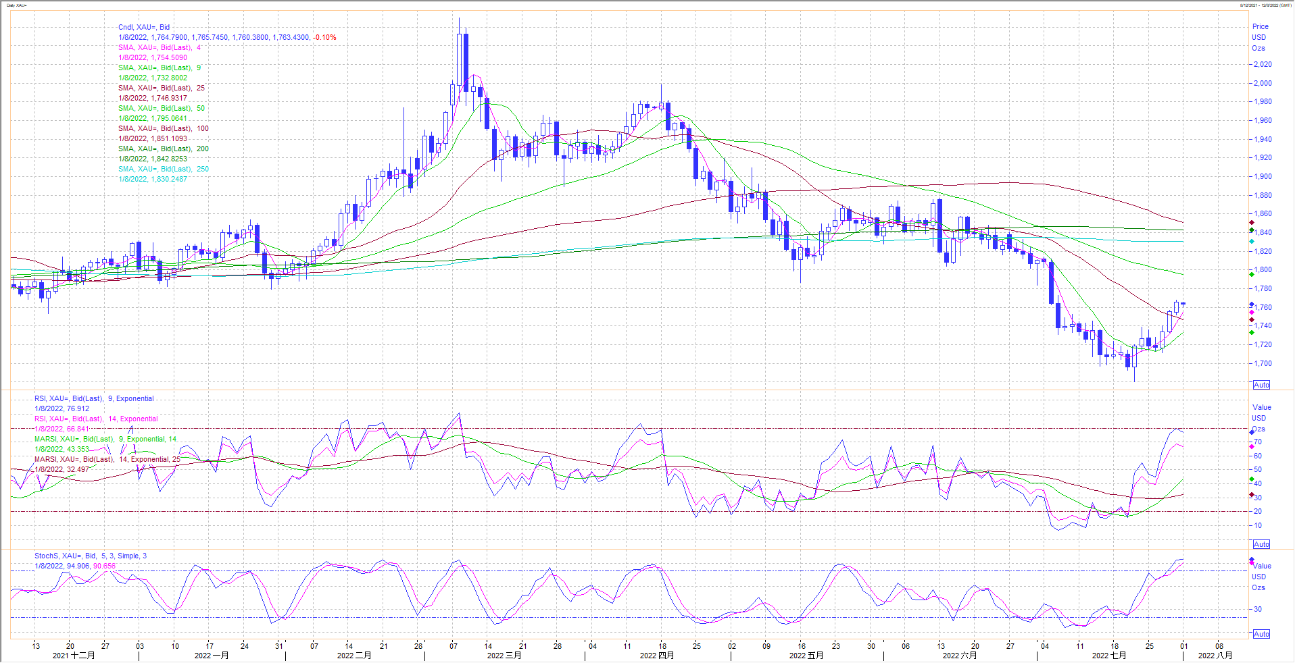Click the '03' date tick in January

coord(140,646)
